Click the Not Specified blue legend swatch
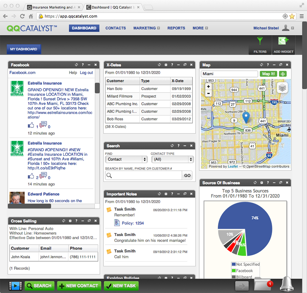Image resolution: width=307 pixels, height=293 pixels. pyautogui.click(x=234, y=264)
